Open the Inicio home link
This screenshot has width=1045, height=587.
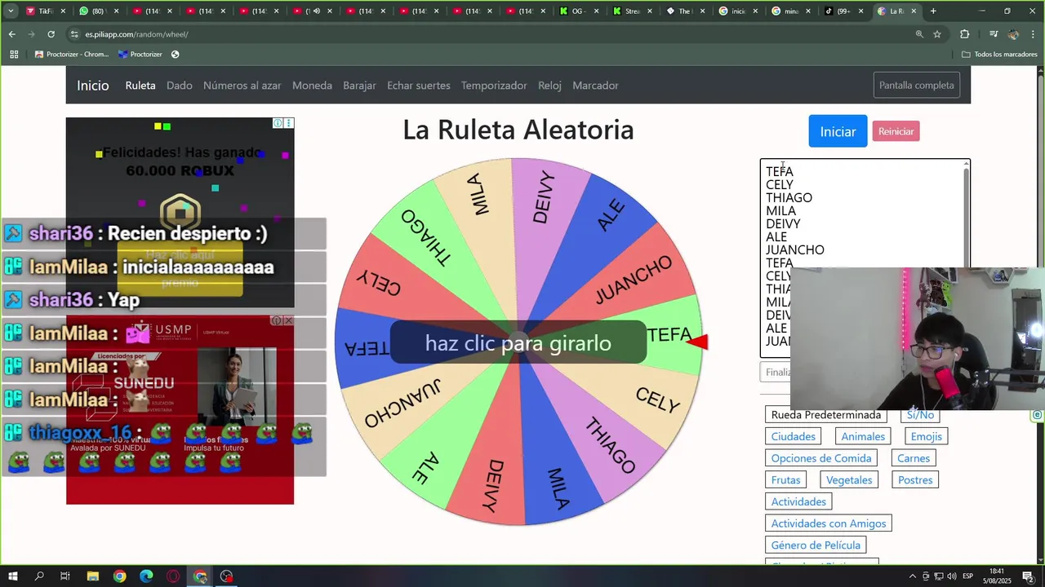(x=93, y=86)
